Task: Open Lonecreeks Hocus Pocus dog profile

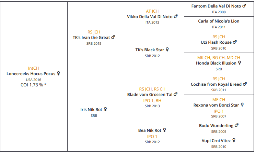Action: pos(31,73)
